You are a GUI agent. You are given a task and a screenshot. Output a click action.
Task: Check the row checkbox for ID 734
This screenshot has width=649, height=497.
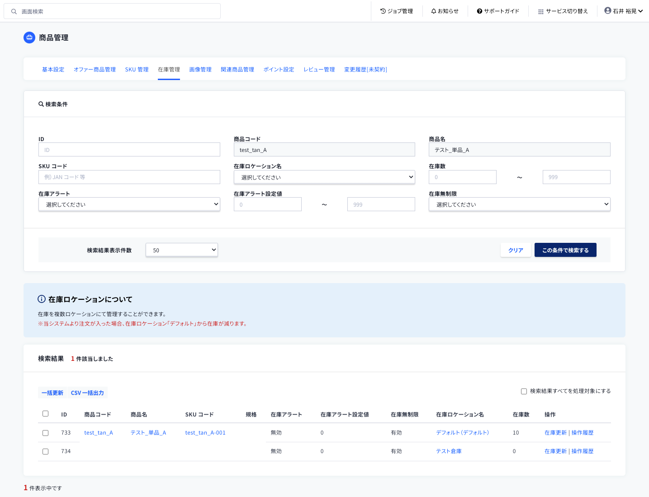tap(45, 451)
